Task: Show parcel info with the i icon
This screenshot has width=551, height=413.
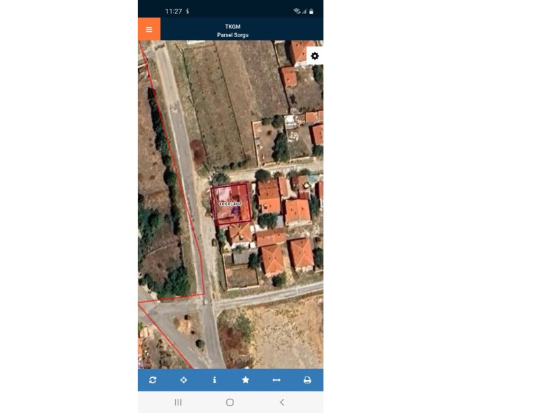Action: point(215,380)
